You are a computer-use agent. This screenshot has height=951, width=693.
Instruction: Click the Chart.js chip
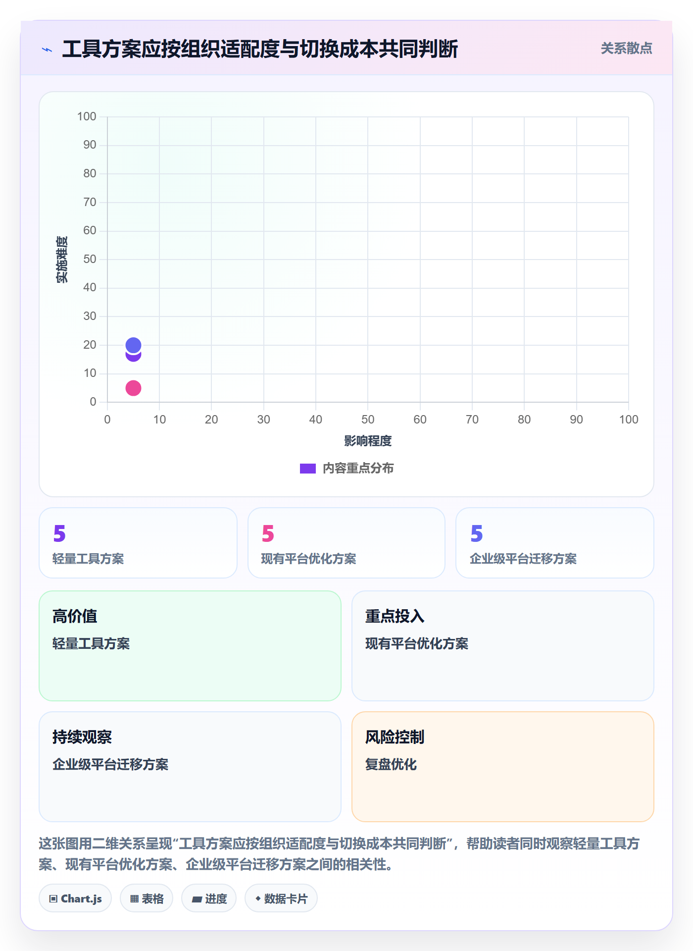[x=75, y=898]
